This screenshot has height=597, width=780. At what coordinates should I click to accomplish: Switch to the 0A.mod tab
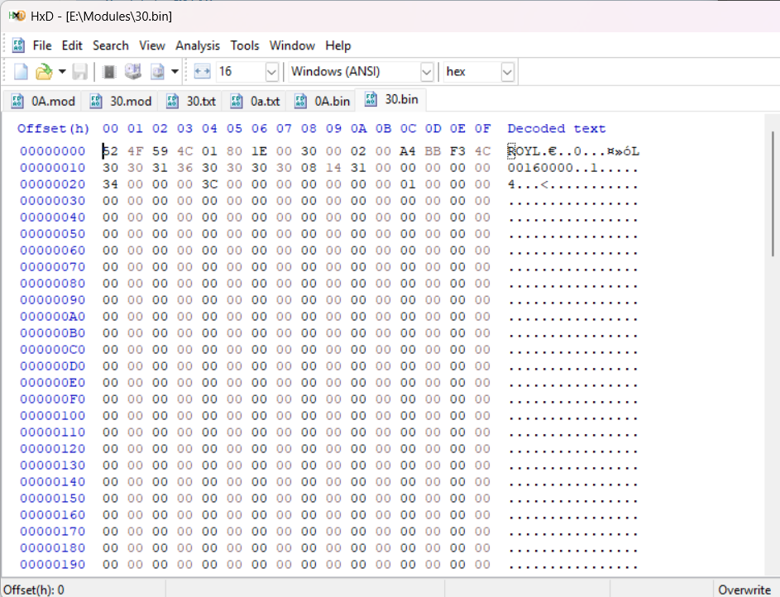[x=44, y=101]
